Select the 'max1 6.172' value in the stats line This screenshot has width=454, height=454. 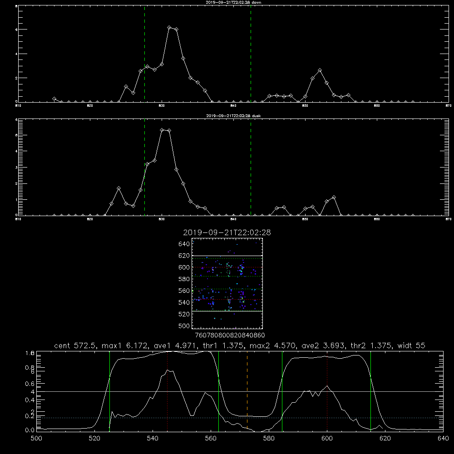[126, 345]
